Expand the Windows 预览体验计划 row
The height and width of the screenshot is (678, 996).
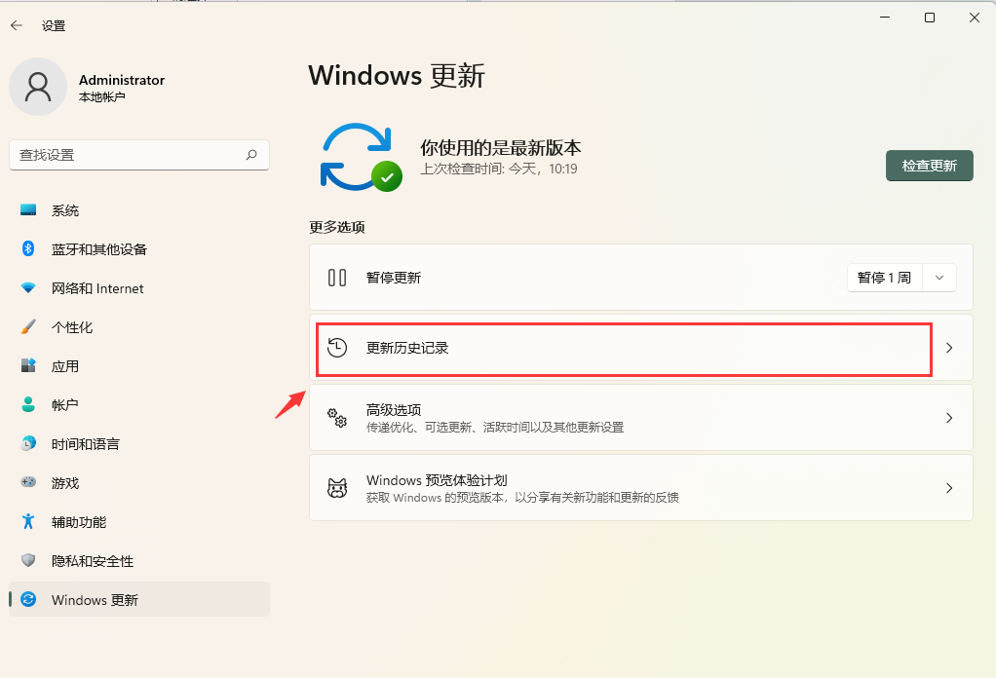tap(640, 487)
